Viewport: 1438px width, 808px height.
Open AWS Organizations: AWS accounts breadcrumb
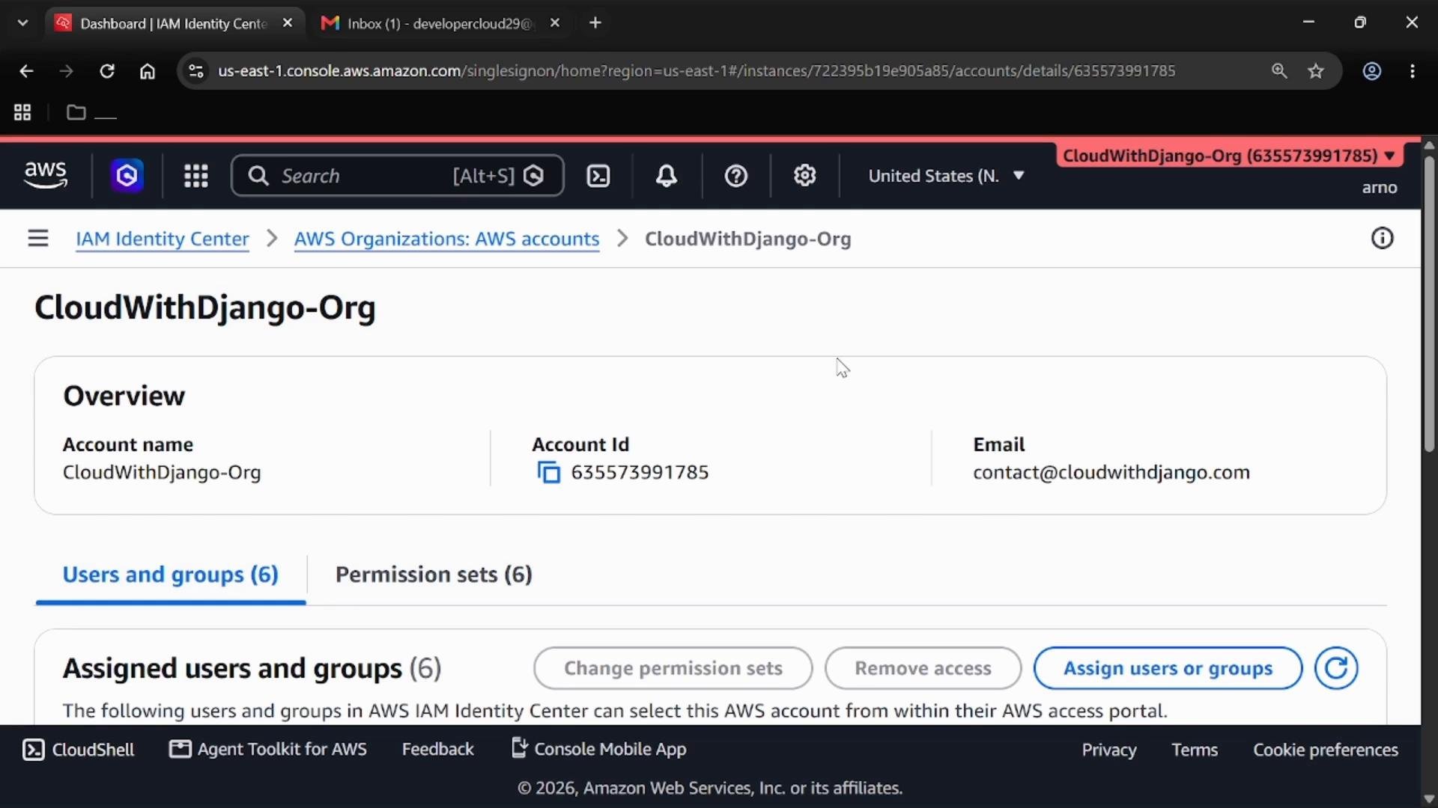(x=446, y=239)
